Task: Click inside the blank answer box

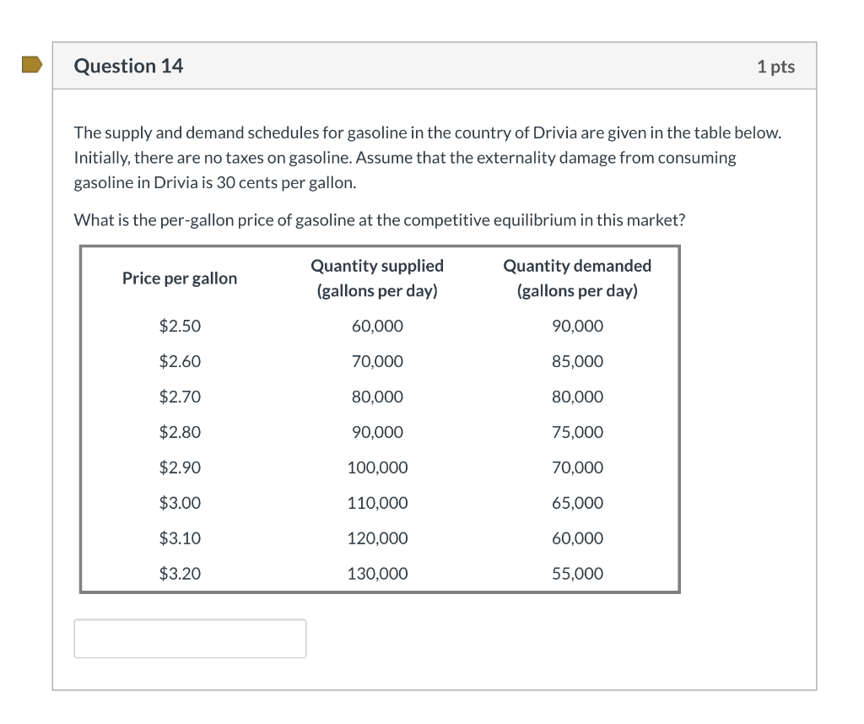Action: (190, 638)
